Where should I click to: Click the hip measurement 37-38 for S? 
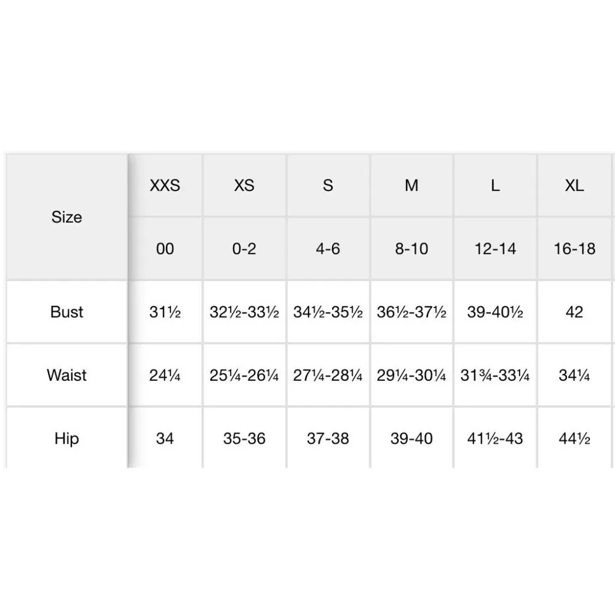click(328, 438)
